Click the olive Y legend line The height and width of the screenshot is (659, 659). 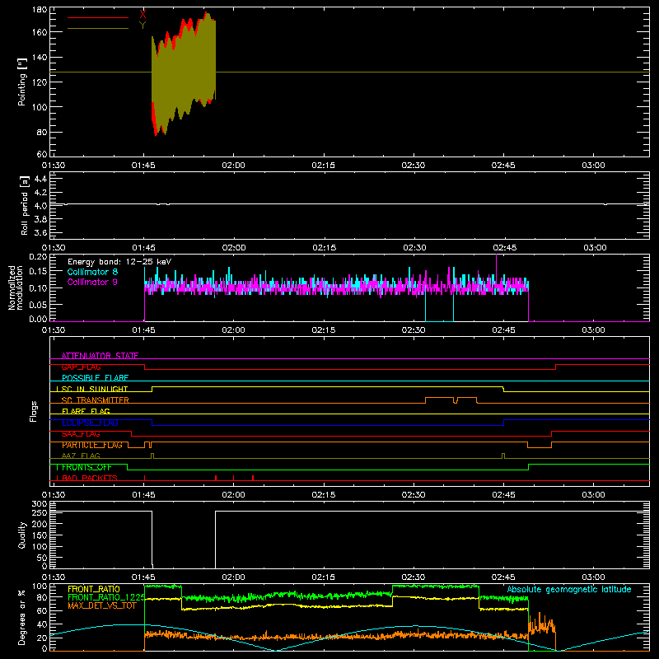click(98, 29)
